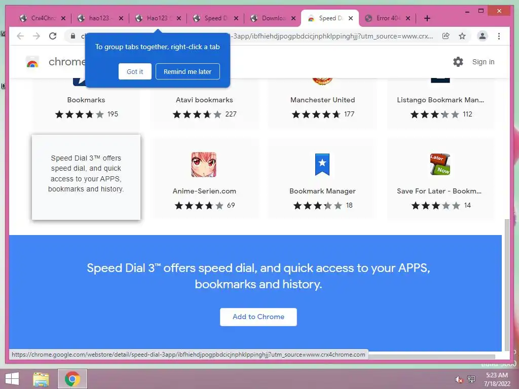Viewport: 519px width, 389px height.
Task: Dismiss tooltip with Got it button
Action: pos(135,71)
